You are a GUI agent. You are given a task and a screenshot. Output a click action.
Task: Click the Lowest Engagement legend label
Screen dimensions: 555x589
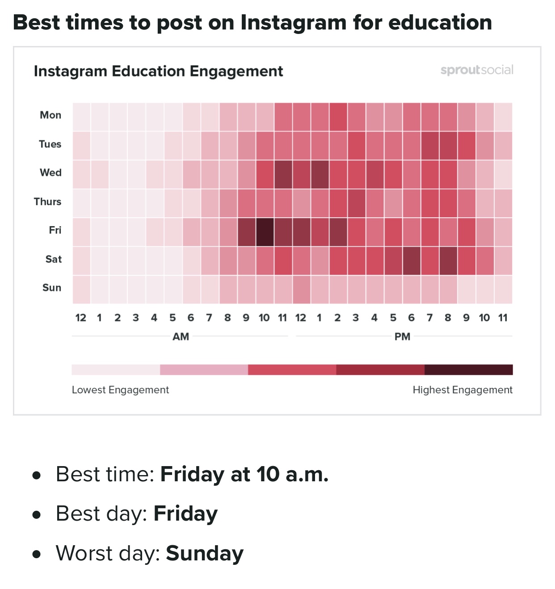point(120,390)
